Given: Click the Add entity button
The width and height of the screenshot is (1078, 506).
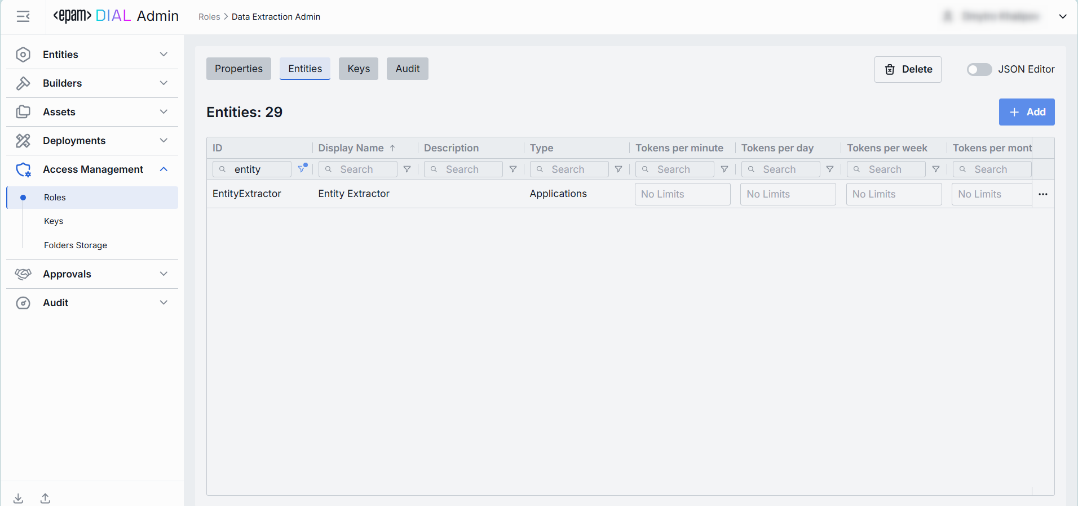Looking at the screenshot, I should pyautogui.click(x=1027, y=112).
